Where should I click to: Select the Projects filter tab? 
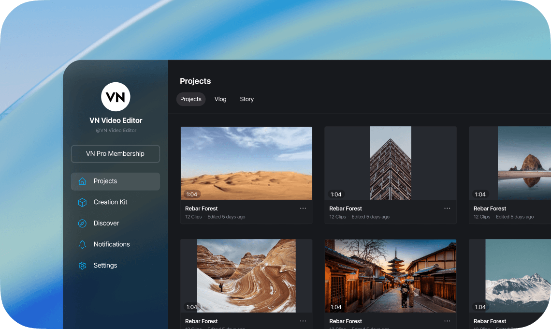[x=191, y=99]
